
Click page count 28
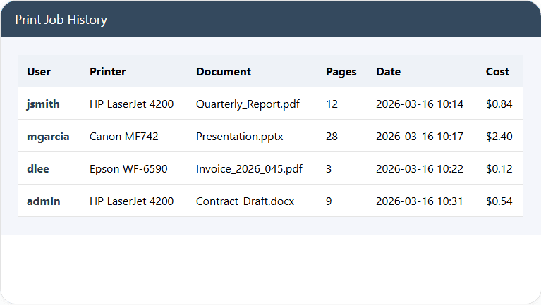point(332,137)
